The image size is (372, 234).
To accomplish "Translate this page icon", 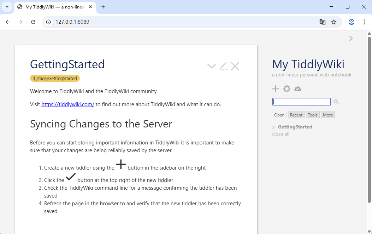I will coord(322,22).
